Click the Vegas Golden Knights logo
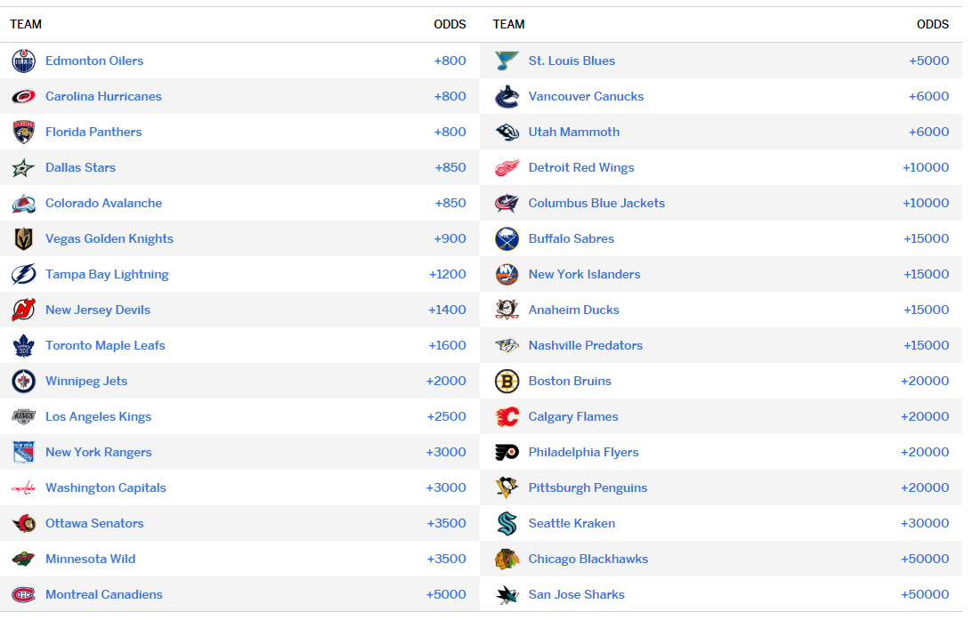Screen dimensions: 973x620 pos(23,238)
